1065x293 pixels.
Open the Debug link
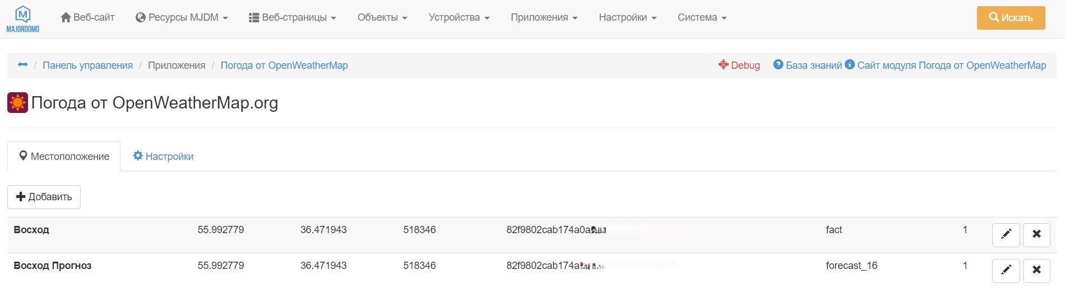coord(739,65)
